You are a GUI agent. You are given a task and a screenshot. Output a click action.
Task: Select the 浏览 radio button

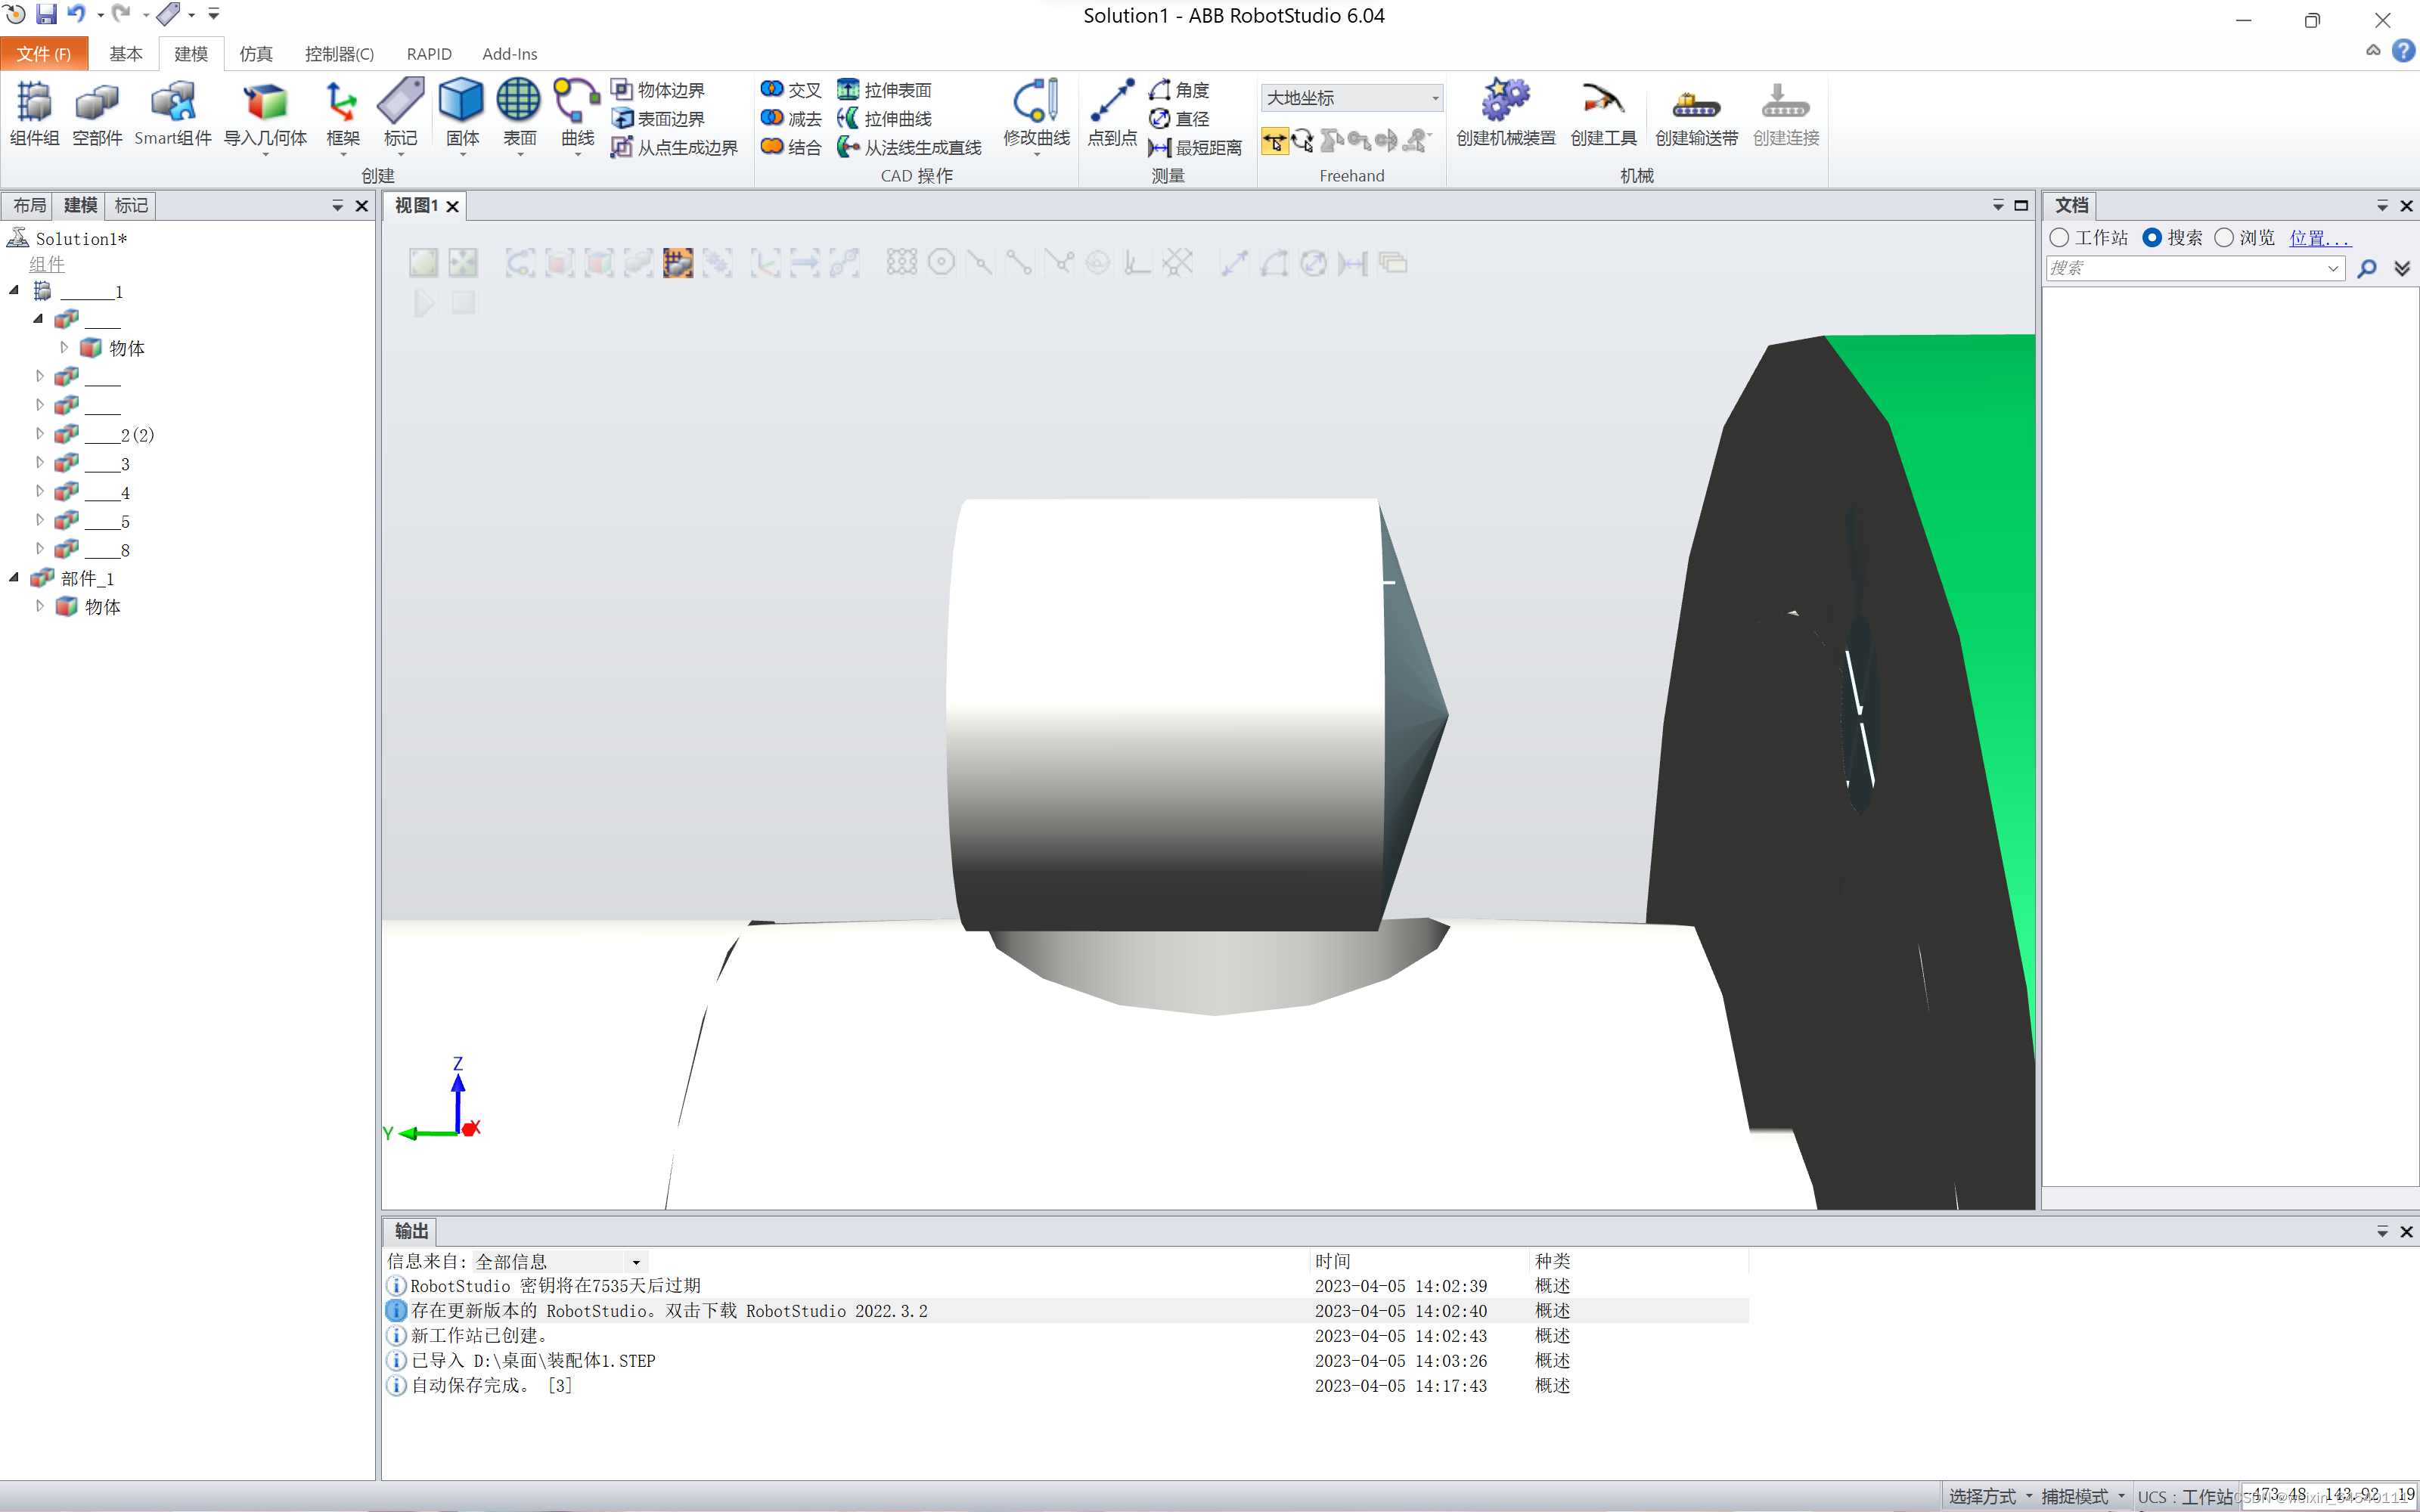click(2224, 238)
